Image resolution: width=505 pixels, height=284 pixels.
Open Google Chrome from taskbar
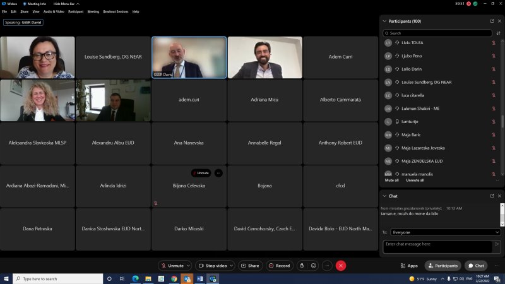[x=174, y=278]
